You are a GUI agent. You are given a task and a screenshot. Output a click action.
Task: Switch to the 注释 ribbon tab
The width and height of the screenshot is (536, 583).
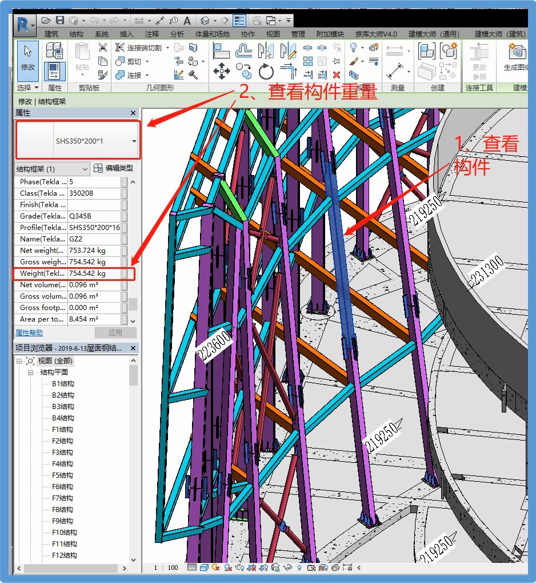[x=151, y=34]
